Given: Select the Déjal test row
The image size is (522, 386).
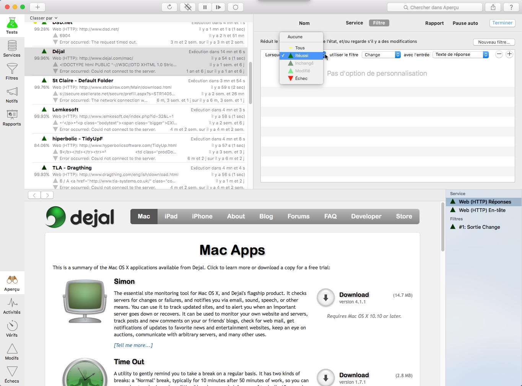Looking at the screenshot, I should click(136, 61).
